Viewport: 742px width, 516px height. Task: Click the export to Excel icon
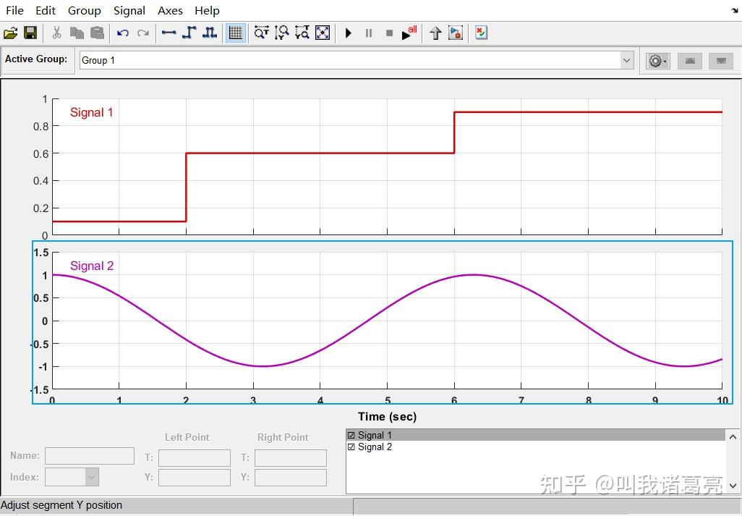[x=480, y=33]
